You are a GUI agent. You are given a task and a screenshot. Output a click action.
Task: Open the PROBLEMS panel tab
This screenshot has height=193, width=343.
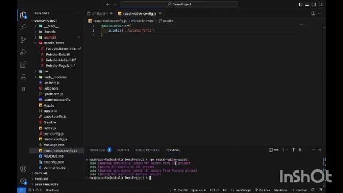click(x=97, y=150)
